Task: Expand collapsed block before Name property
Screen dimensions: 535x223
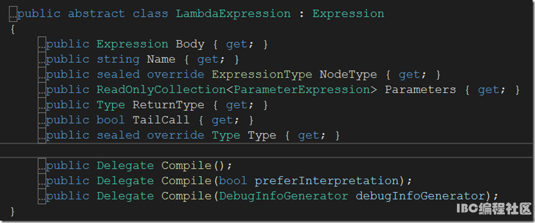Action: (42, 59)
